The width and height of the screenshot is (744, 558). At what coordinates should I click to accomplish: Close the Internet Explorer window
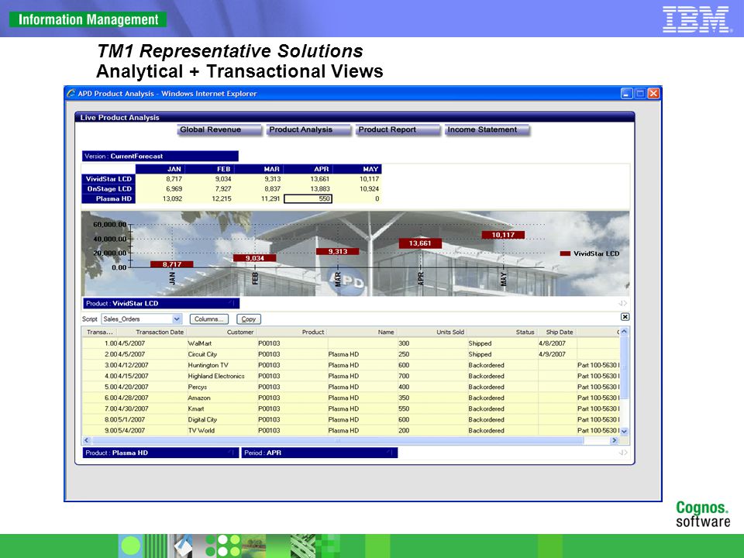pyautogui.click(x=653, y=94)
